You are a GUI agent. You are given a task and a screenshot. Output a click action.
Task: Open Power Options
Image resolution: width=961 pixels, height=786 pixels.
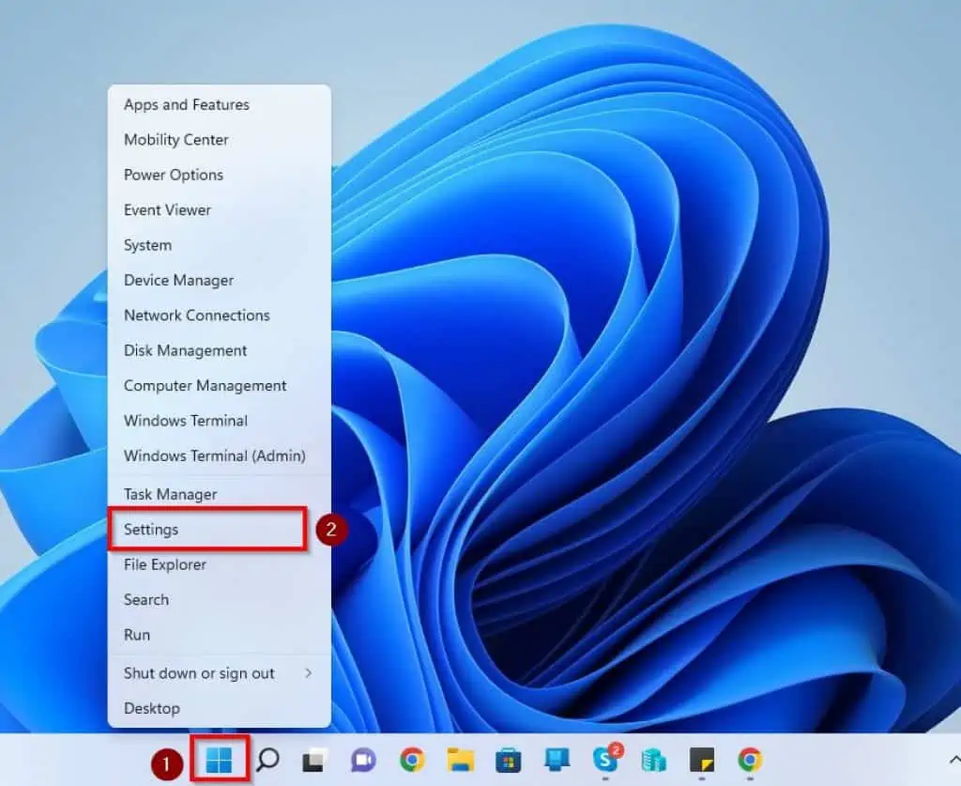click(173, 175)
